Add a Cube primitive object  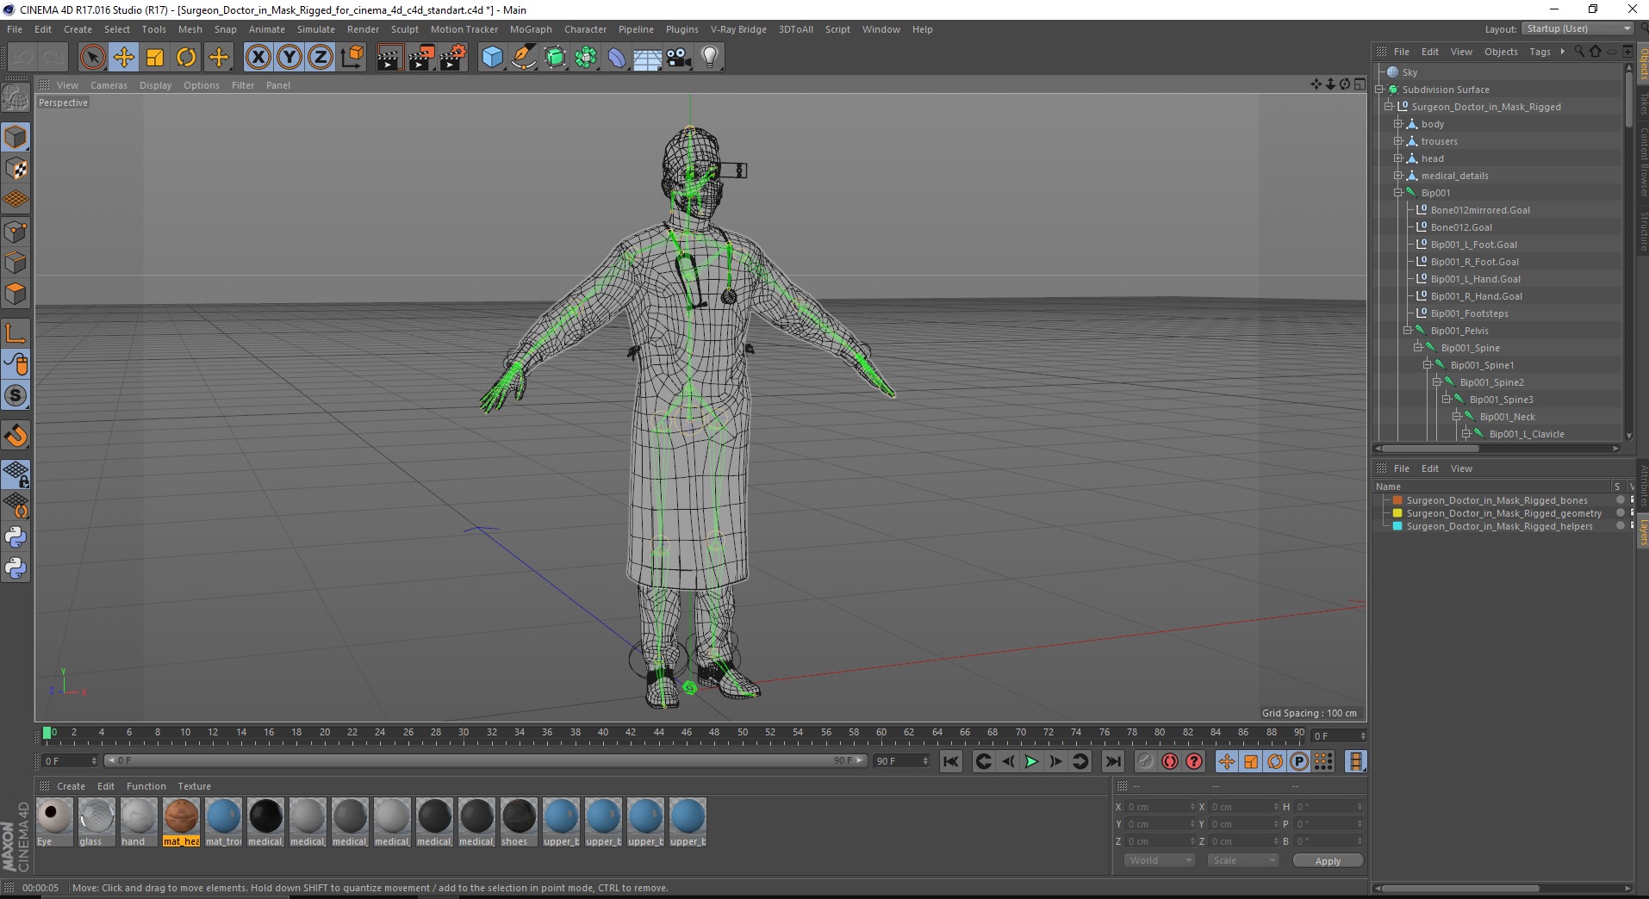pos(492,58)
